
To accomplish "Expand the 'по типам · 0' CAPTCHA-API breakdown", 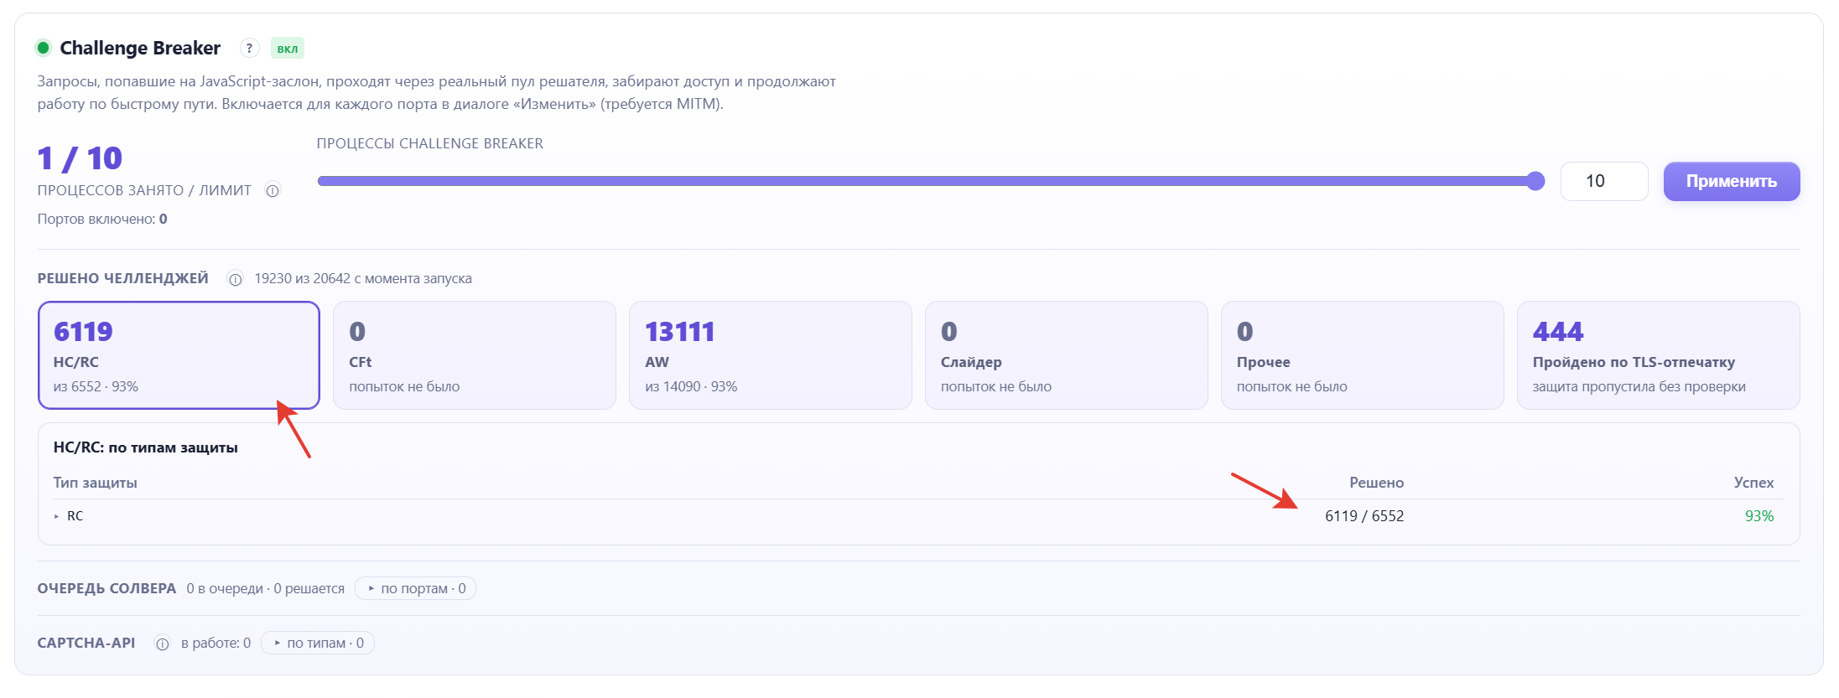I will click(318, 643).
